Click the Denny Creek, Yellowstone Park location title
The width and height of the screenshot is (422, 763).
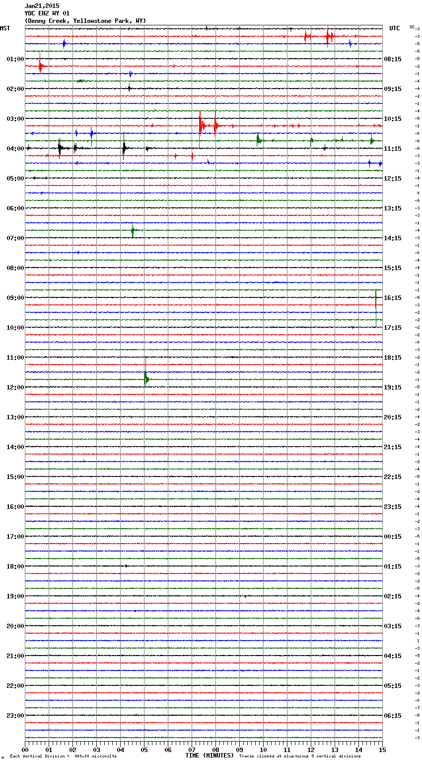coord(85,21)
